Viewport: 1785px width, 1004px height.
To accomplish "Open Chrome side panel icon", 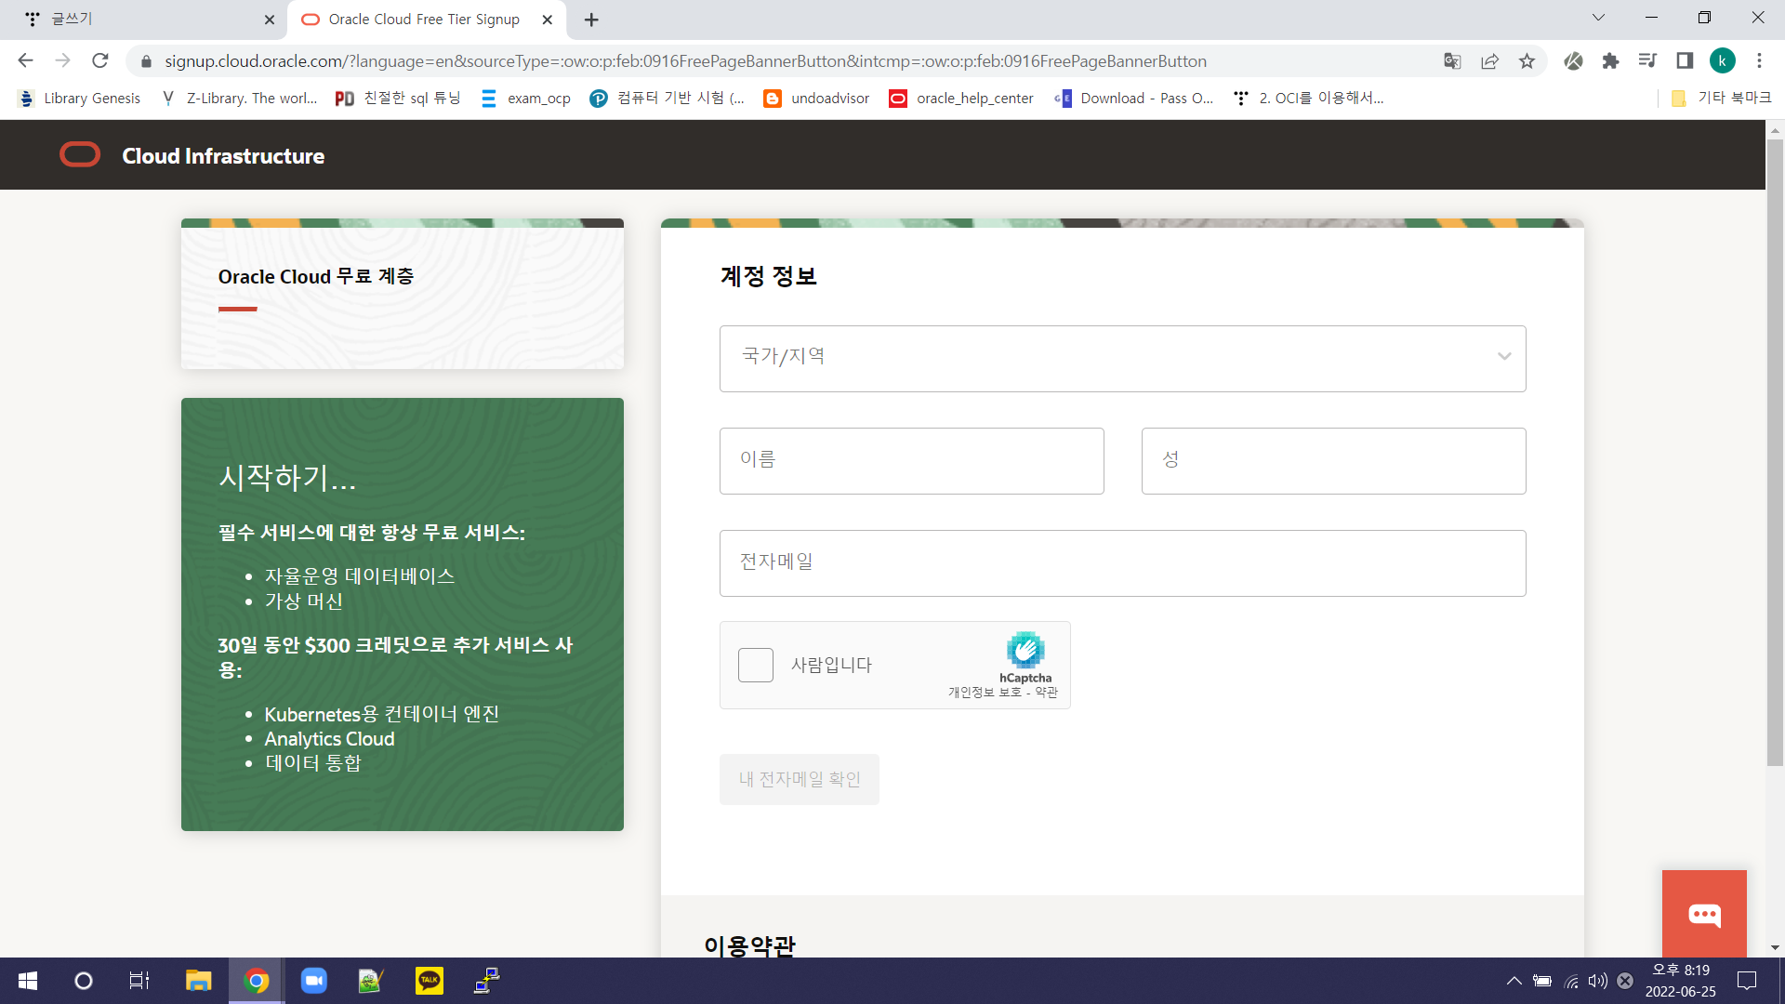I will (1685, 61).
